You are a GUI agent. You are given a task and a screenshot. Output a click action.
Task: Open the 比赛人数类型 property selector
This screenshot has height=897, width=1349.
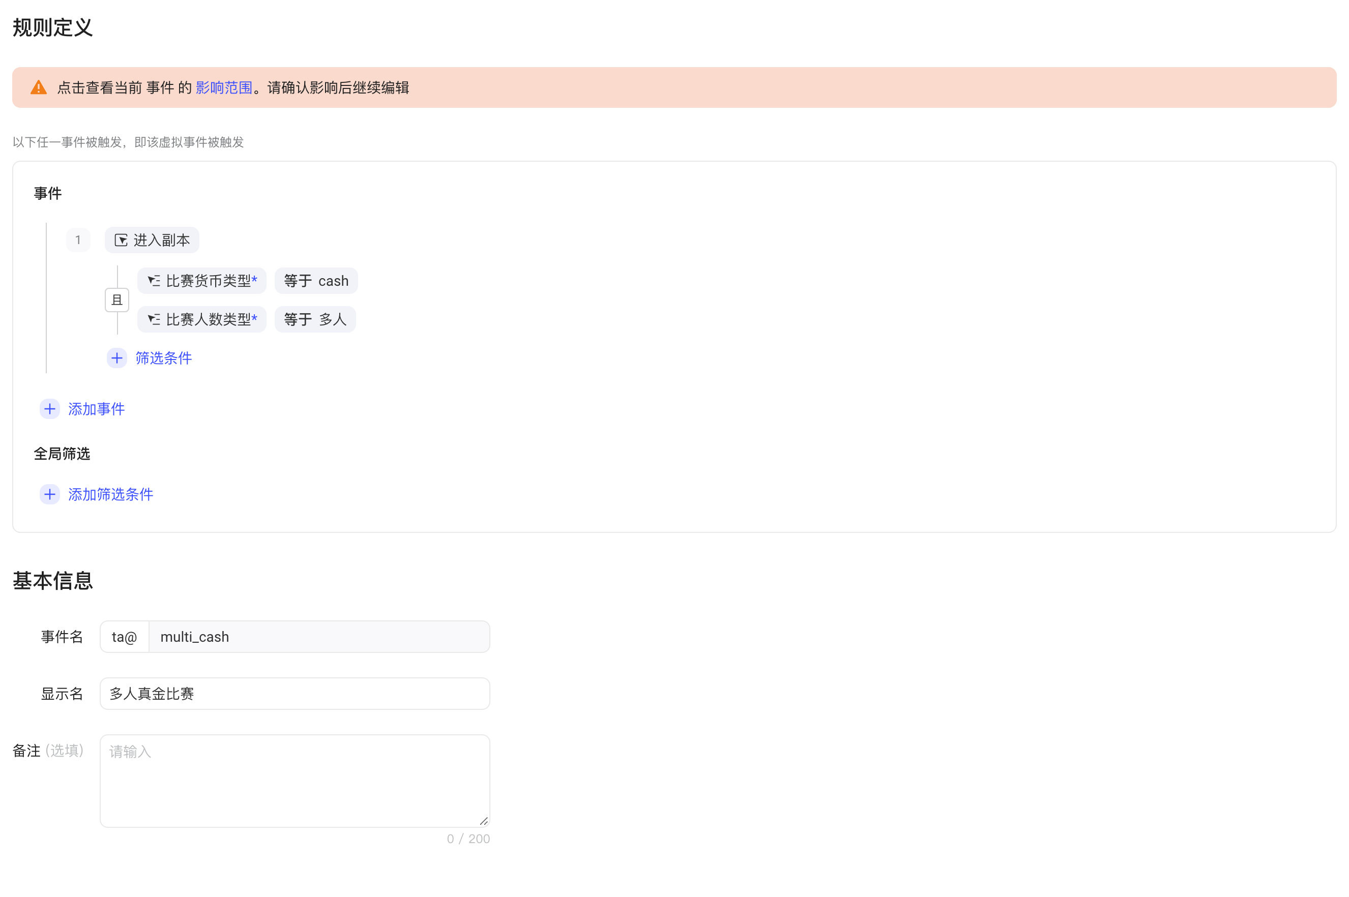(x=201, y=319)
